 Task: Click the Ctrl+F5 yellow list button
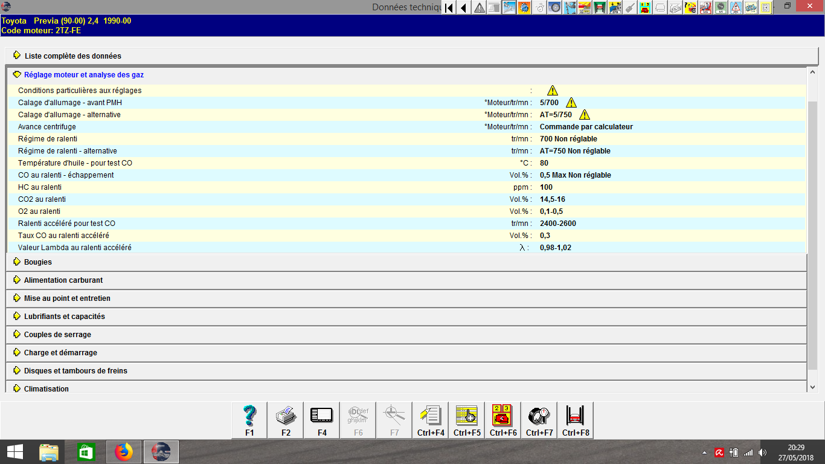[x=467, y=420]
